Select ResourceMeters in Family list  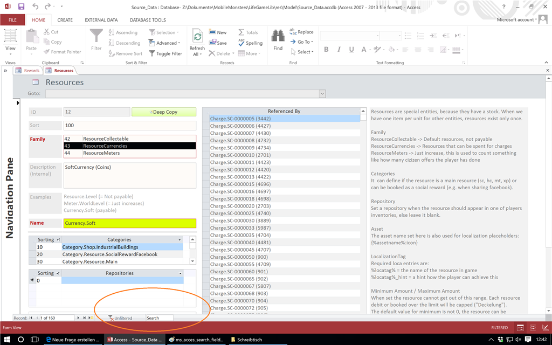point(130,153)
